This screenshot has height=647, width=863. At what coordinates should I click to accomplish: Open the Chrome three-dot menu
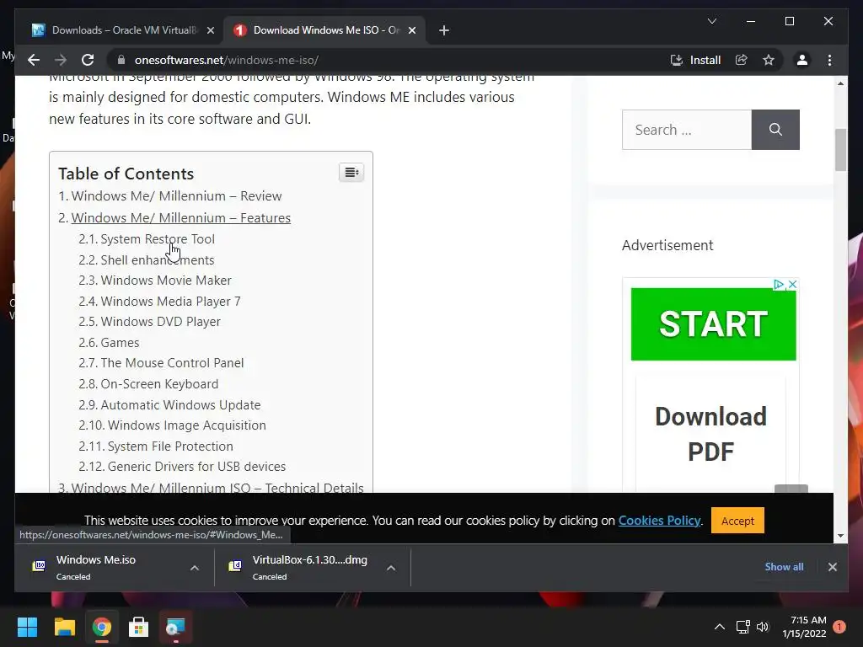(829, 60)
